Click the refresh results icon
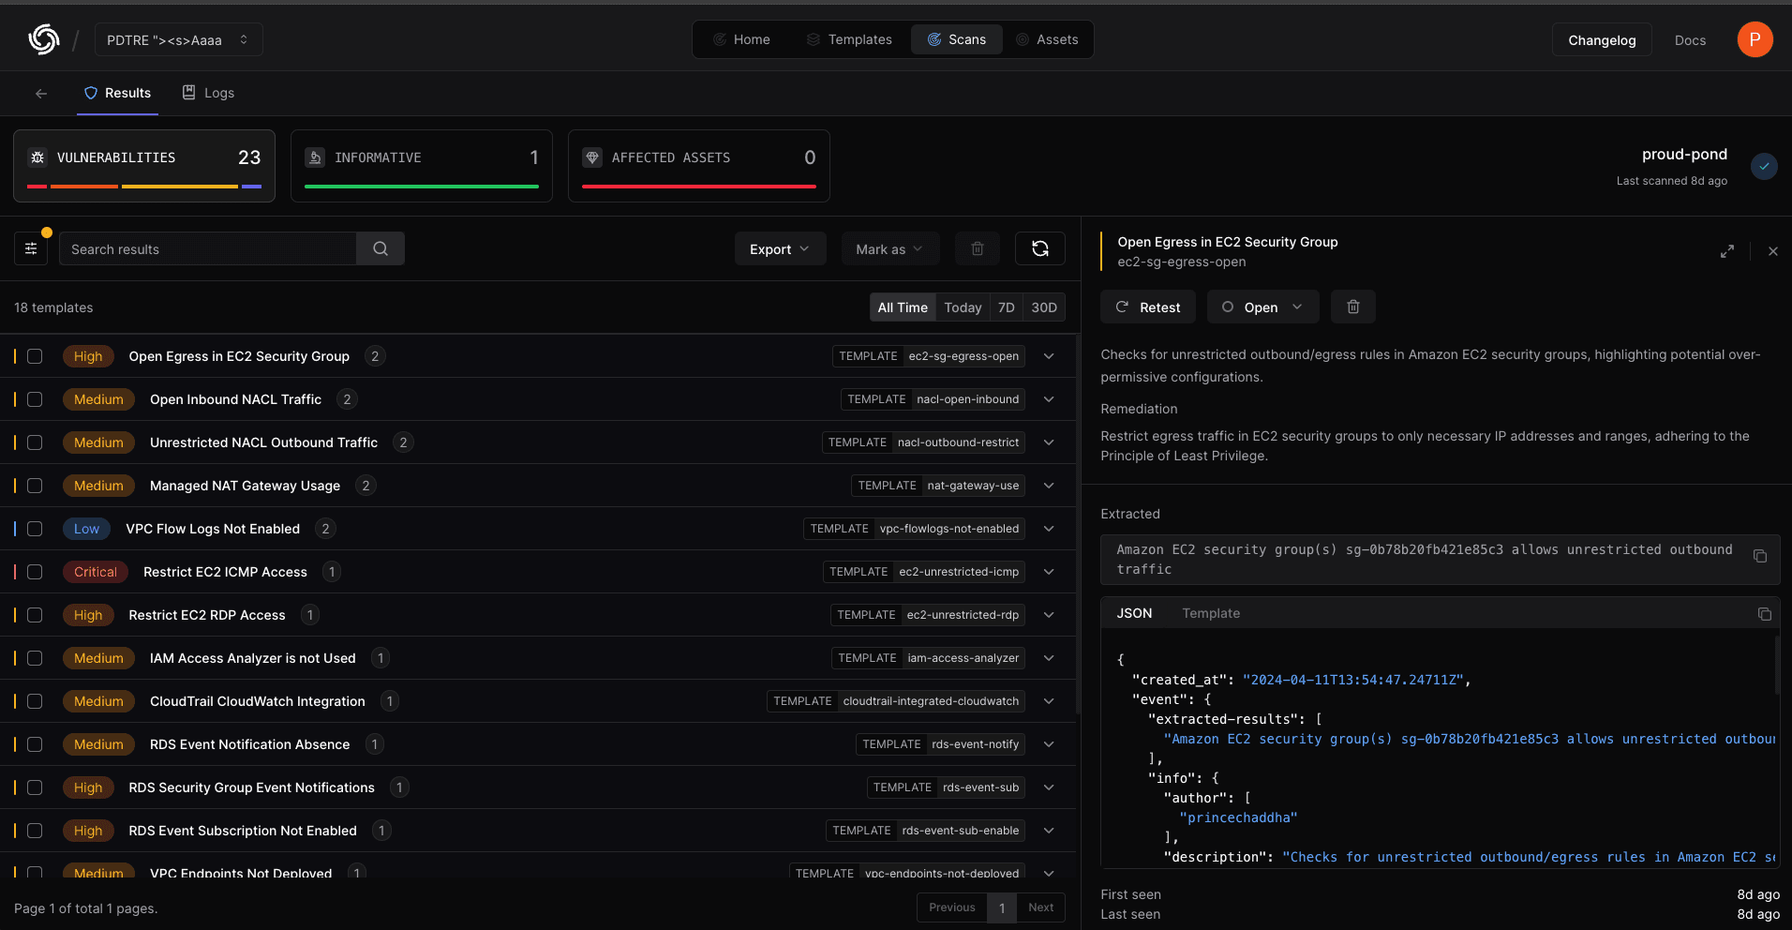The image size is (1792, 930). tap(1039, 249)
